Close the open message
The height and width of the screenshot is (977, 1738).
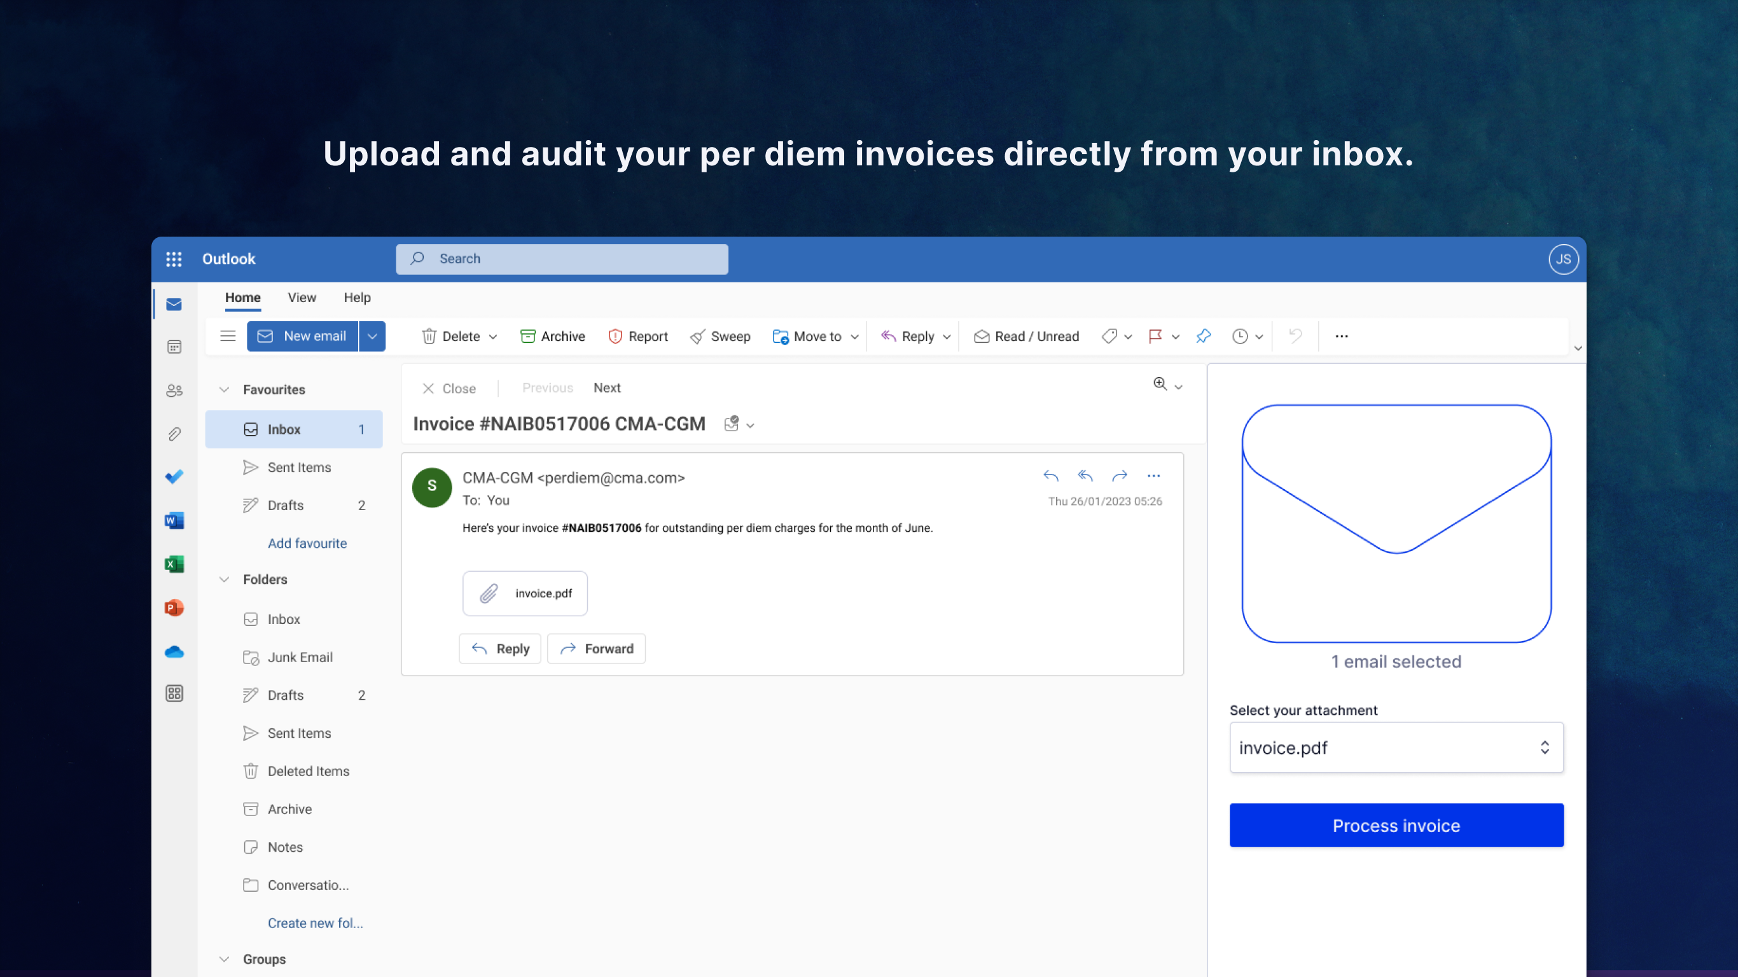(x=448, y=389)
